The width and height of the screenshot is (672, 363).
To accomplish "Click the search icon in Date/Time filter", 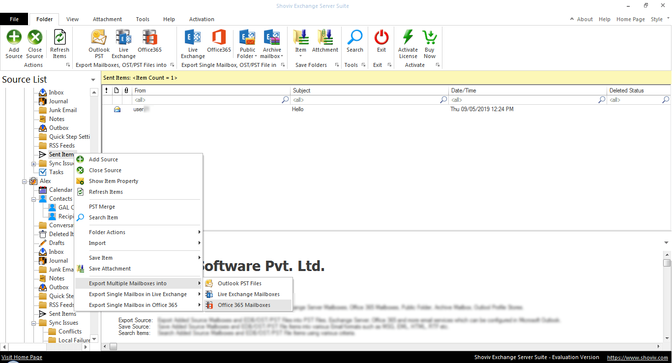I will pyautogui.click(x=602, y=100).
